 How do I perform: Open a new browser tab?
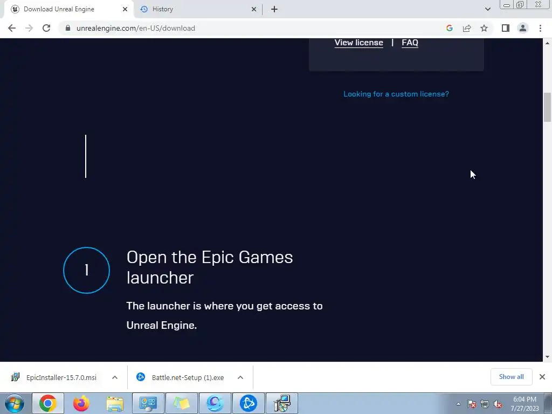[274, 9]
